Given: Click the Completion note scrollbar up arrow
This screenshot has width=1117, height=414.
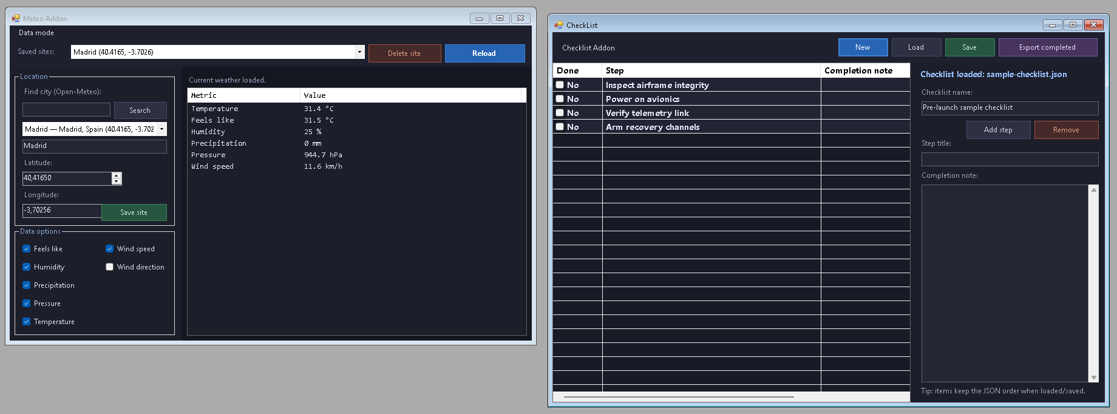Looking at the screenshot, I should click(1094, 190).
